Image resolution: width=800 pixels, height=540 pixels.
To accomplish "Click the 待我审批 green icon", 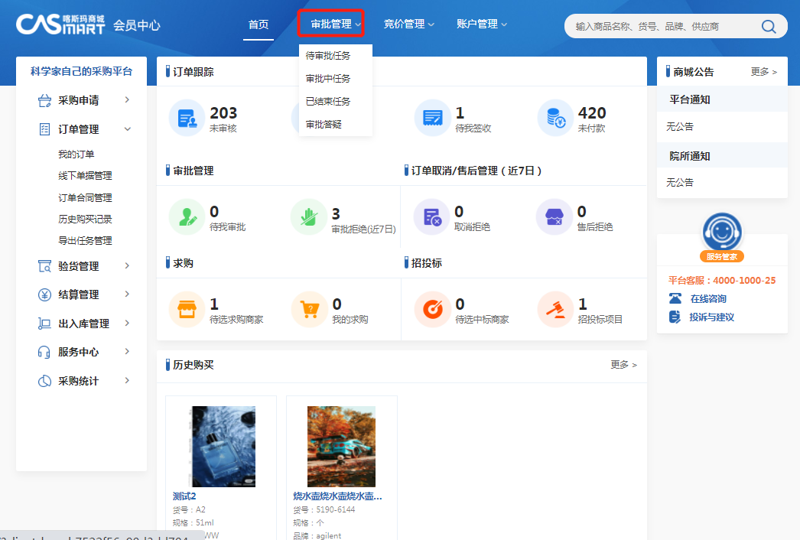I will click(x=187, y=217).
